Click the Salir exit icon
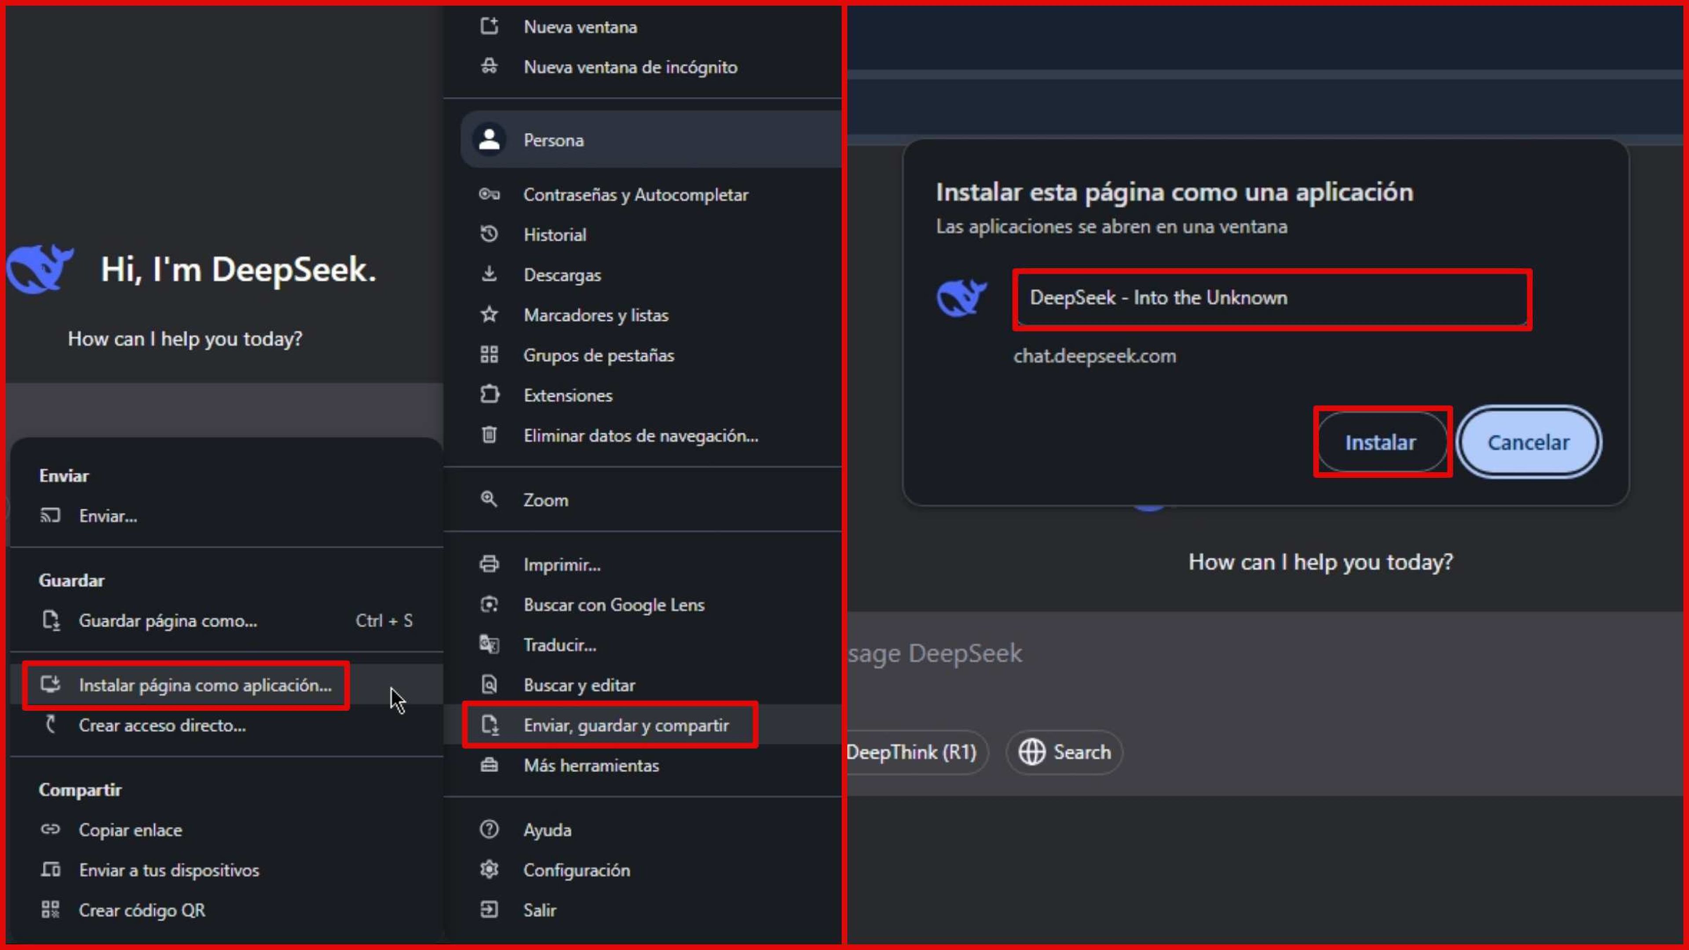 [x=489, y=910]
